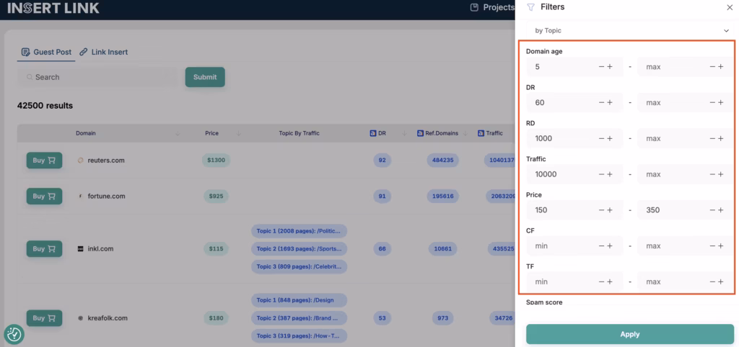Decrease RD minimum with minus

coord(601,139)
